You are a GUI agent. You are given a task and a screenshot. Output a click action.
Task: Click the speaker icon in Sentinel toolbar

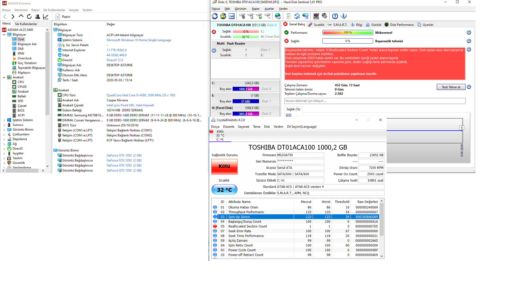[x=325, y=16]
